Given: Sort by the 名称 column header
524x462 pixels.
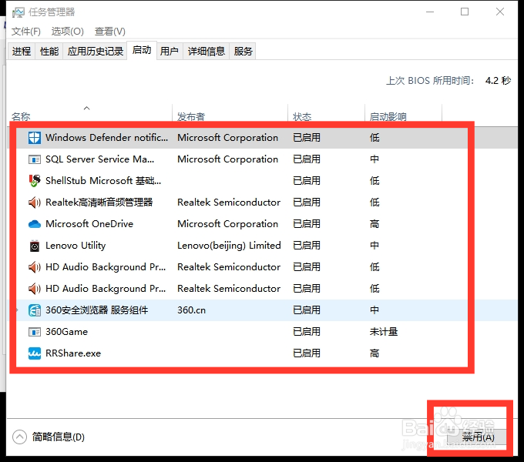Looking at the screenshot, I should coord(21,116).
